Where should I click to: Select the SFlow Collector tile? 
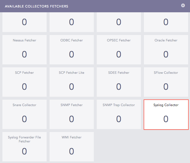click(x=166, y=82)
